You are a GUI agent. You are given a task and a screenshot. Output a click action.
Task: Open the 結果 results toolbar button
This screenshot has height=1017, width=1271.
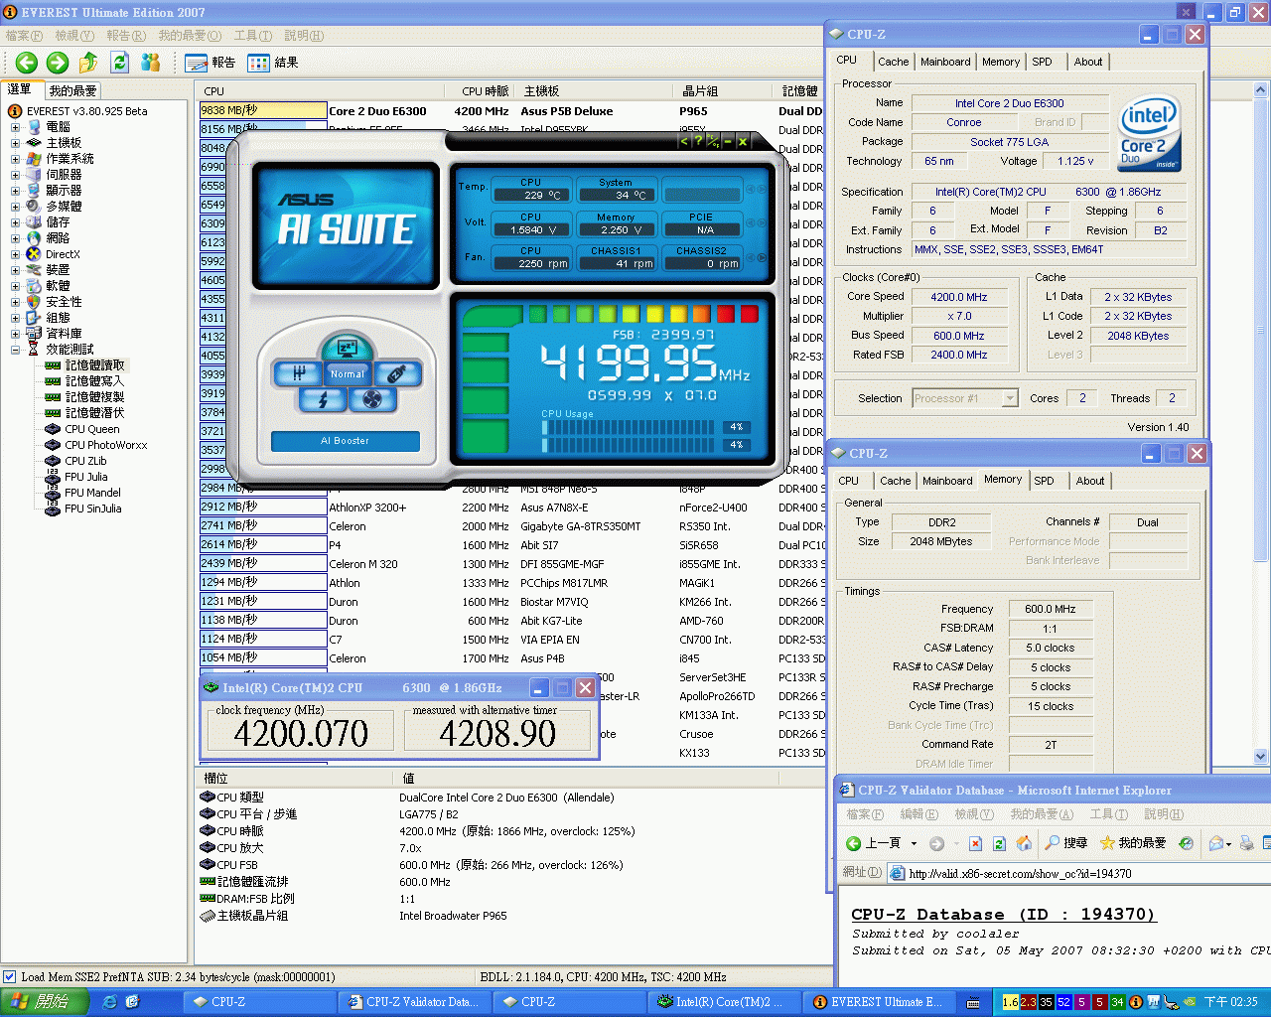[273, 63]
